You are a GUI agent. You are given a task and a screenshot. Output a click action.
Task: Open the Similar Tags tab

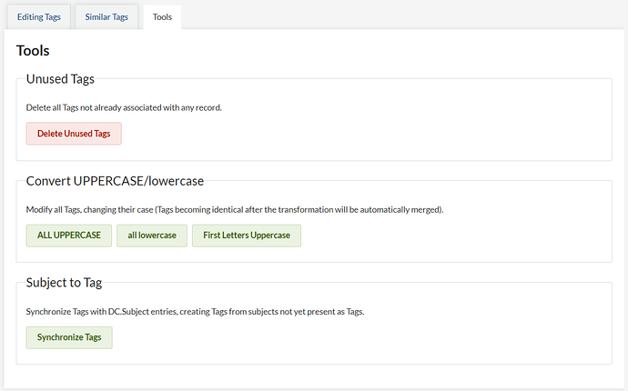[106, 17]
